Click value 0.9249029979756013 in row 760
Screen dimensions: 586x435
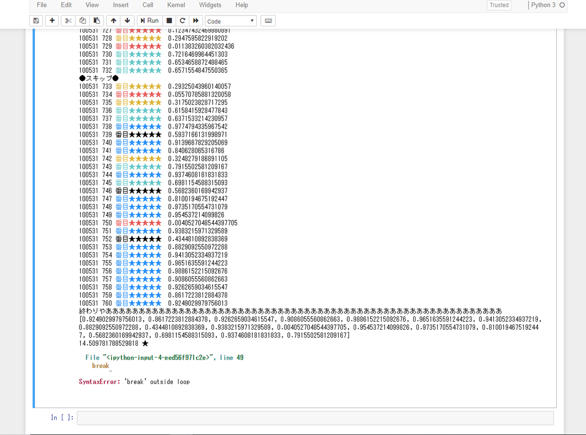pos(197,303)
